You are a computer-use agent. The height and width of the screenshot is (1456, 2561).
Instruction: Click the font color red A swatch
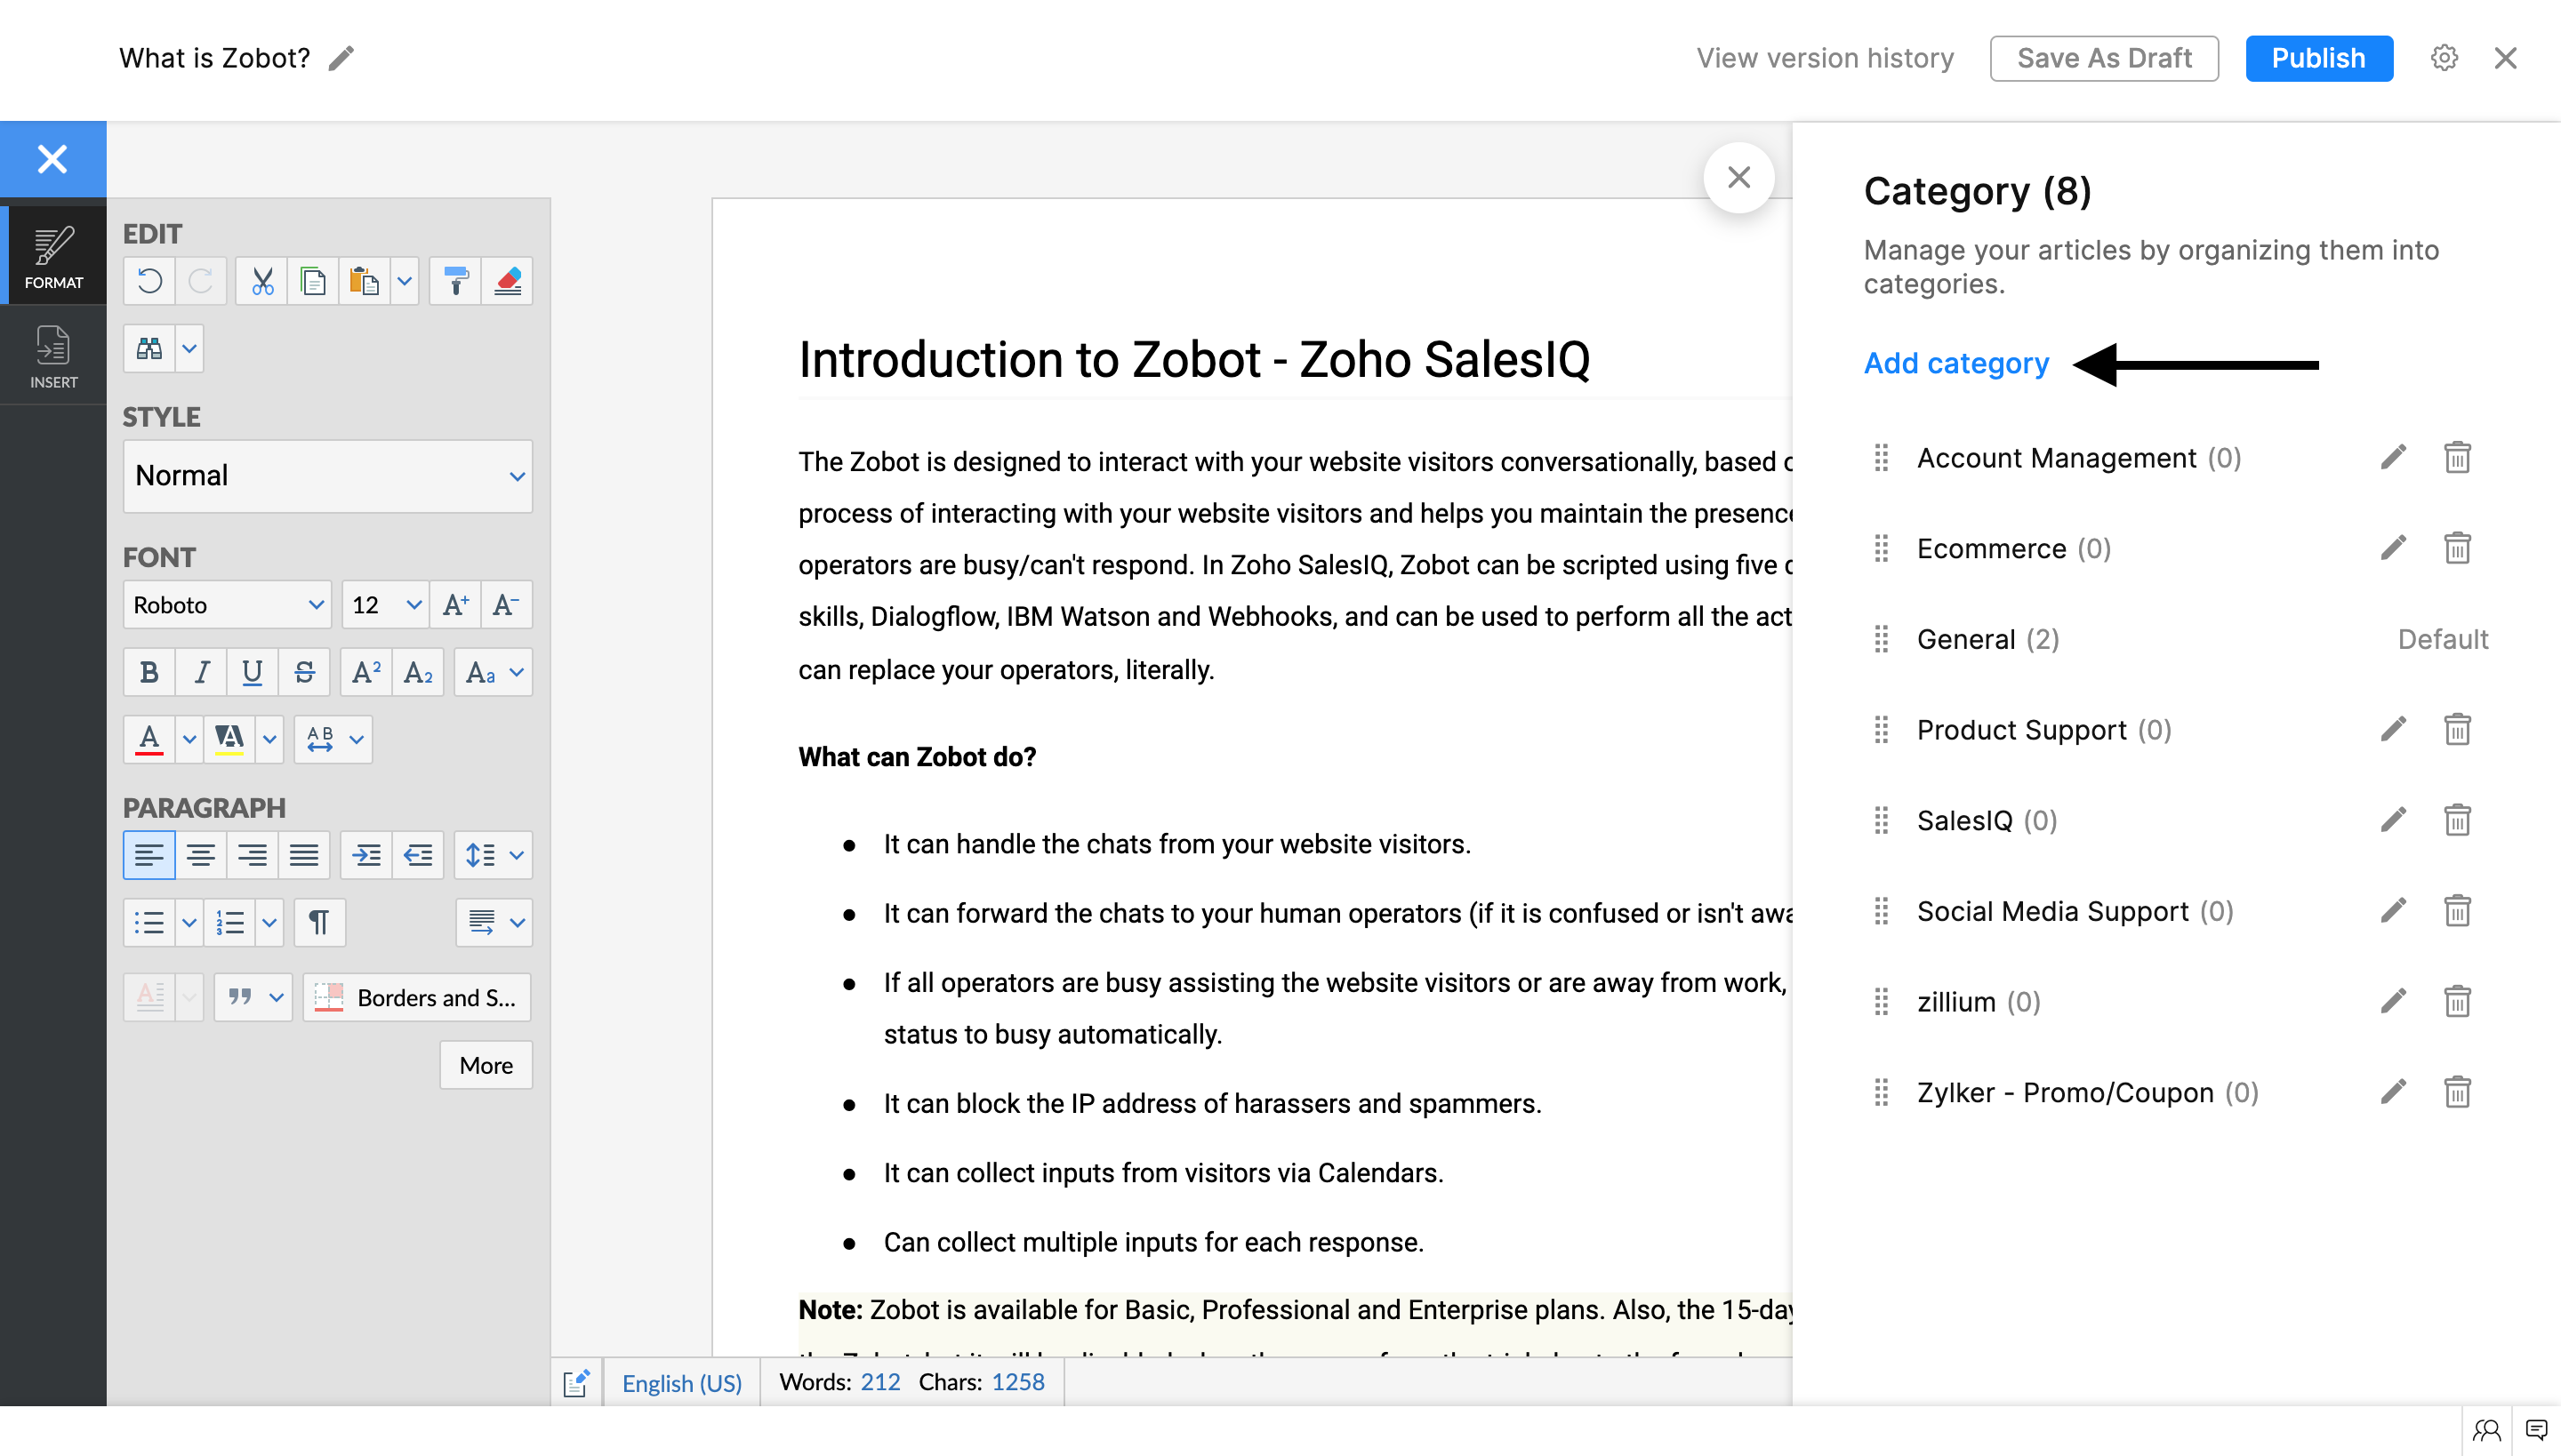[x=149, y=739]
